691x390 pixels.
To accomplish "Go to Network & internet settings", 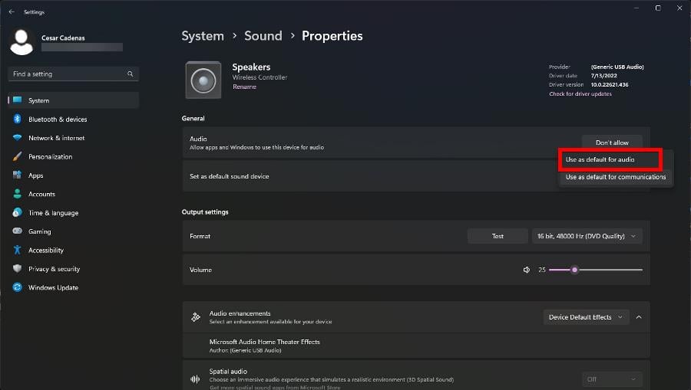I will (x=73, y=138).
